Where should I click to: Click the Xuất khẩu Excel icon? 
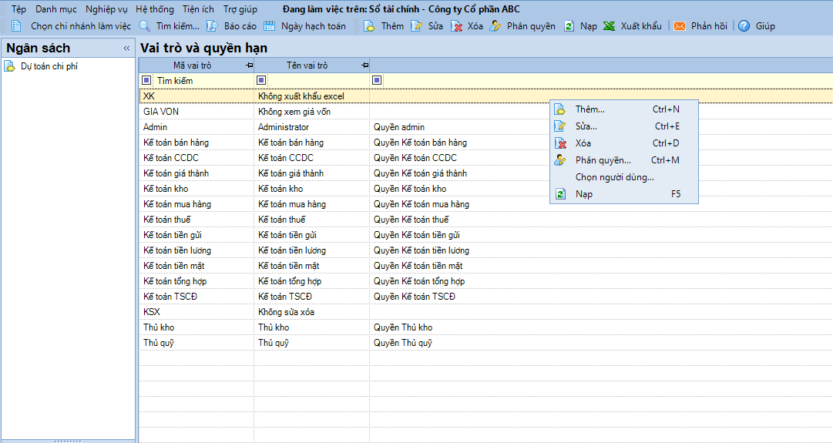pos(610,26)
